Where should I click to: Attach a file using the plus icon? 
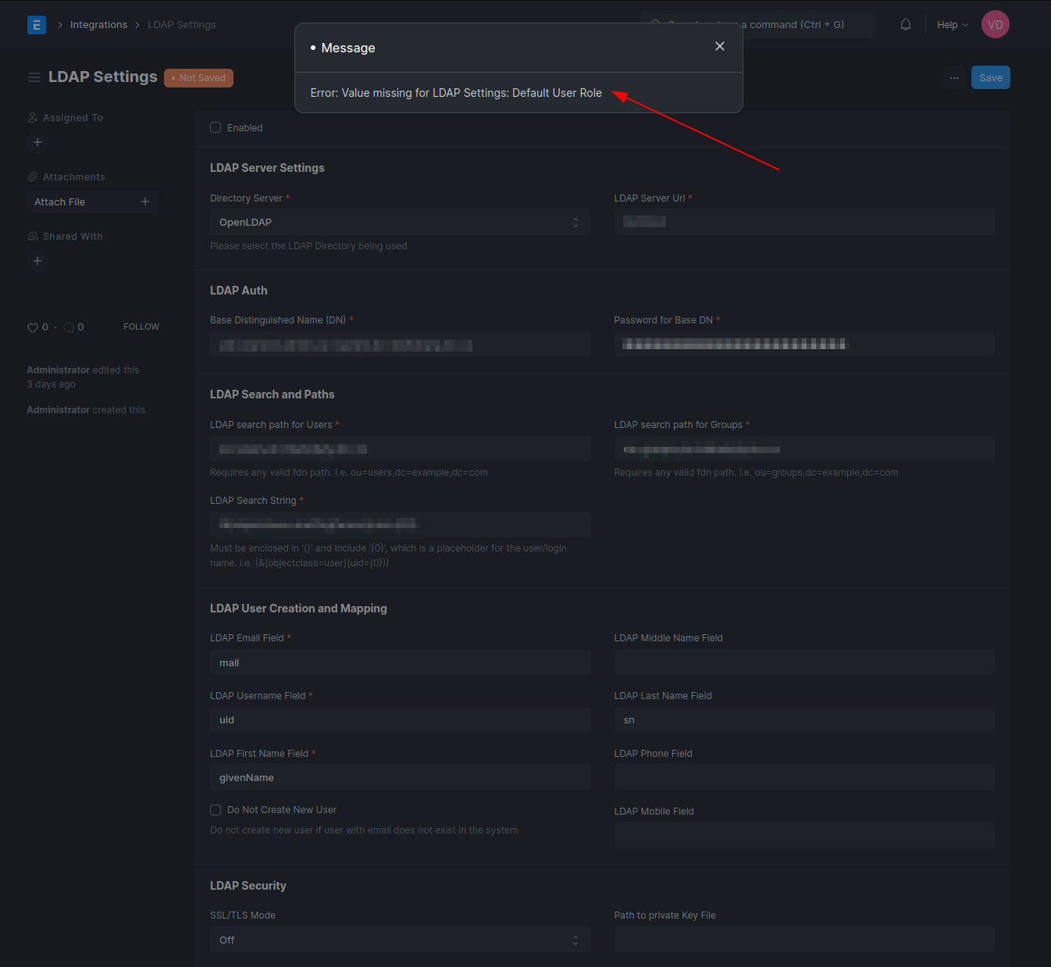tap(145, 202)
